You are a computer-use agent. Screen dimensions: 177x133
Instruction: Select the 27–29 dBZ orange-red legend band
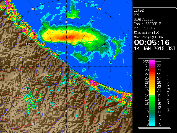click(x=152, y=74)
